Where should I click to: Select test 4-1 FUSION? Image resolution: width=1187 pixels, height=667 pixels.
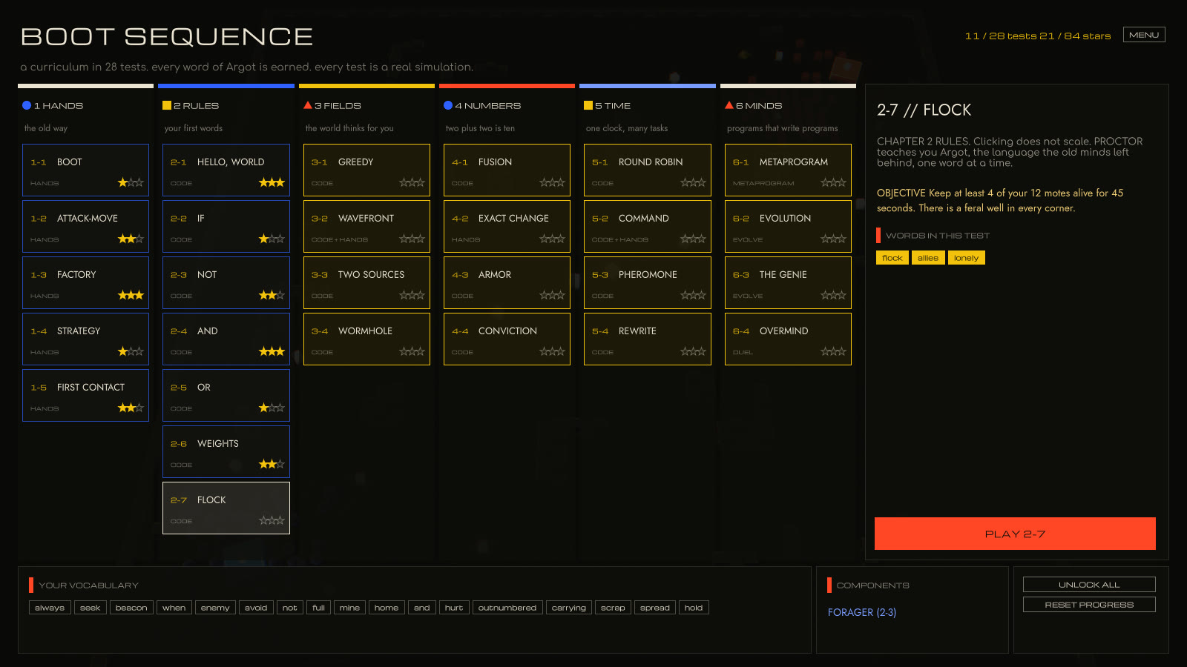[507, 170]
